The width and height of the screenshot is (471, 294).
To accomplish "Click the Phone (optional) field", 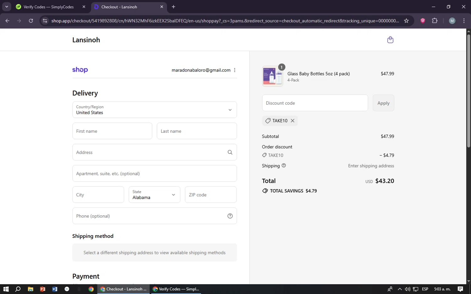I will tap(154, 216).
